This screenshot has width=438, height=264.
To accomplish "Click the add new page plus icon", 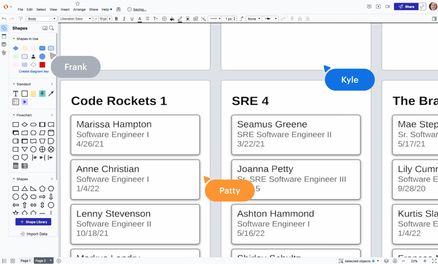I will tap(59, 261).
